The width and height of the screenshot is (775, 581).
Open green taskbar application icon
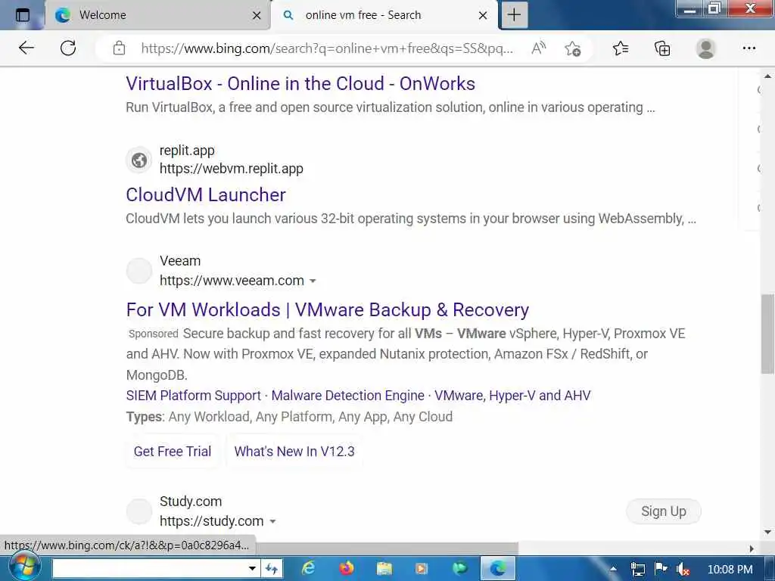459,569
